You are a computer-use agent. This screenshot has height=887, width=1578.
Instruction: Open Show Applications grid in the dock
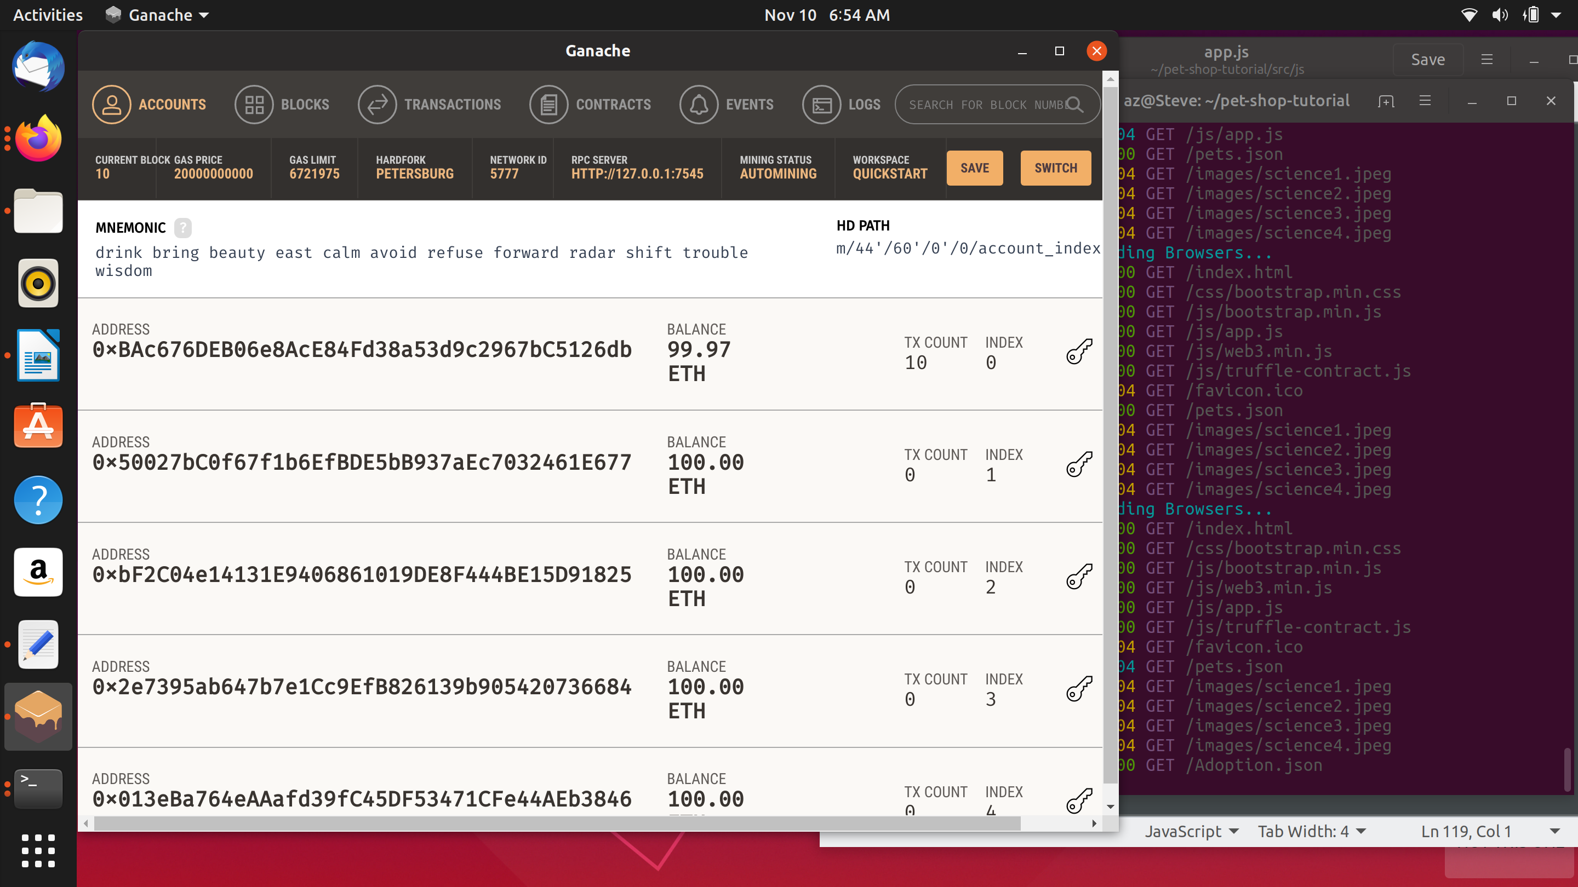click(x=38, y=850)
